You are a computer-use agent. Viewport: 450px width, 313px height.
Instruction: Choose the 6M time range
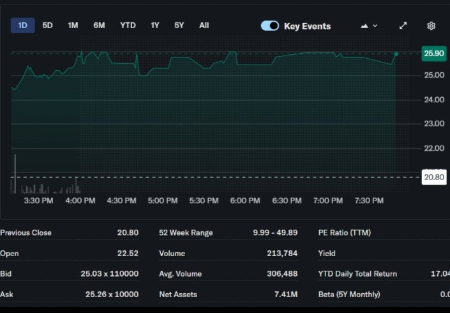click(99, 26)
